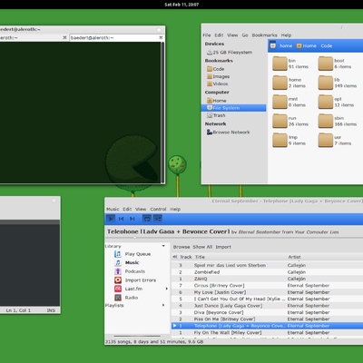Click the speaker playing-column header icon
363x363 pixels.
(175, 257)
